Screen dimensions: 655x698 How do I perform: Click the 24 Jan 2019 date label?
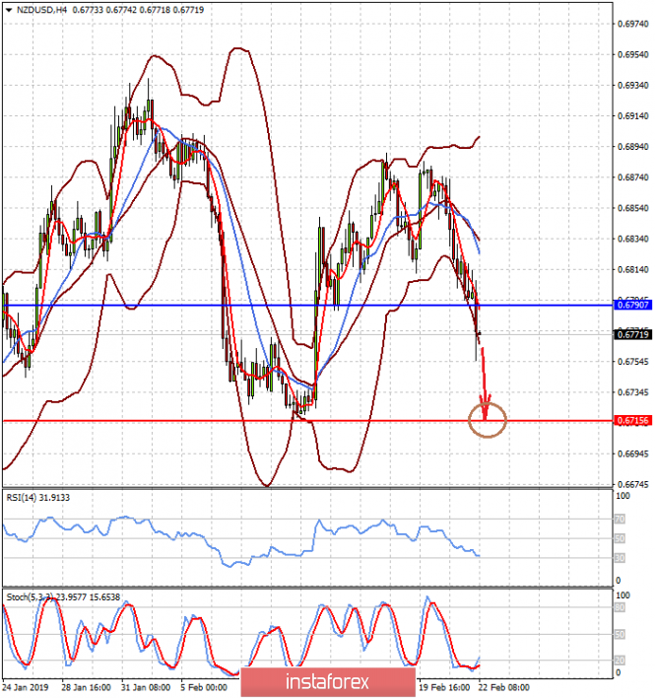[25, 687]
